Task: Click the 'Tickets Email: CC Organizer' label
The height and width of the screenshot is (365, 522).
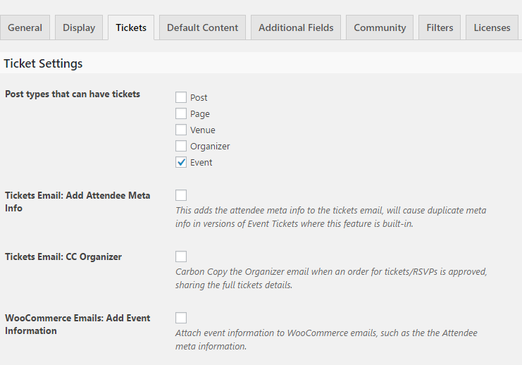Action: (63, 257)
